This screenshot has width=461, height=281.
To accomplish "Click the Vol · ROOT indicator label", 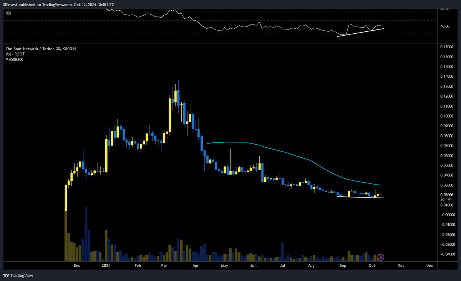I will tap(15, 54).
